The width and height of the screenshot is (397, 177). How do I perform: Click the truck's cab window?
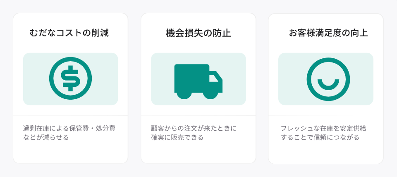point(213,79)
